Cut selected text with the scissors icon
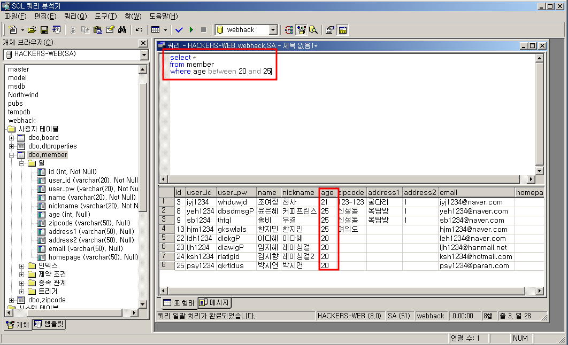 [x=73, y=30]
